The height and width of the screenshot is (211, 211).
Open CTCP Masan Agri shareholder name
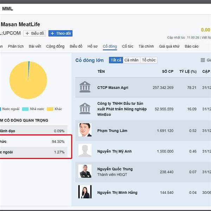[113, 88]
